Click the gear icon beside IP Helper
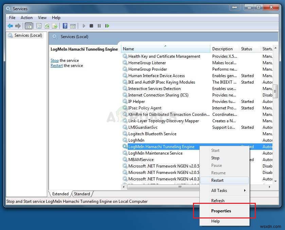The height and width of the screenshot is (230, 285). [x=125, y=101]
